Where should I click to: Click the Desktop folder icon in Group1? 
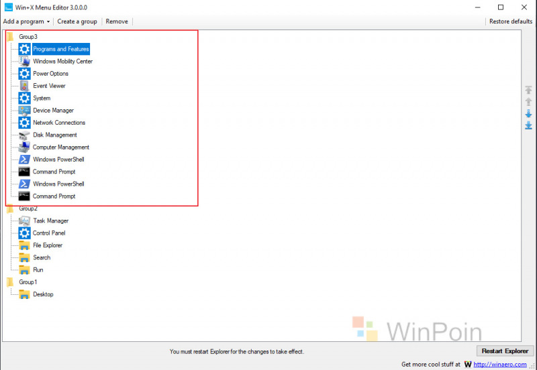24,294
